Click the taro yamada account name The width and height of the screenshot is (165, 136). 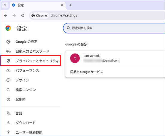coord(92,56)
